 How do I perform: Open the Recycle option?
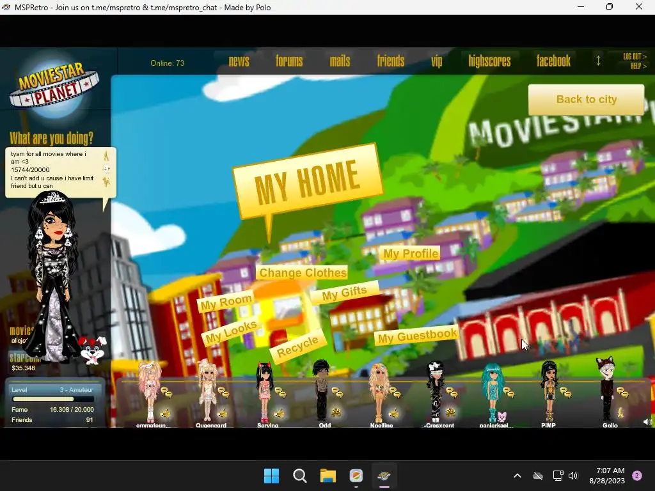(297, 346)
